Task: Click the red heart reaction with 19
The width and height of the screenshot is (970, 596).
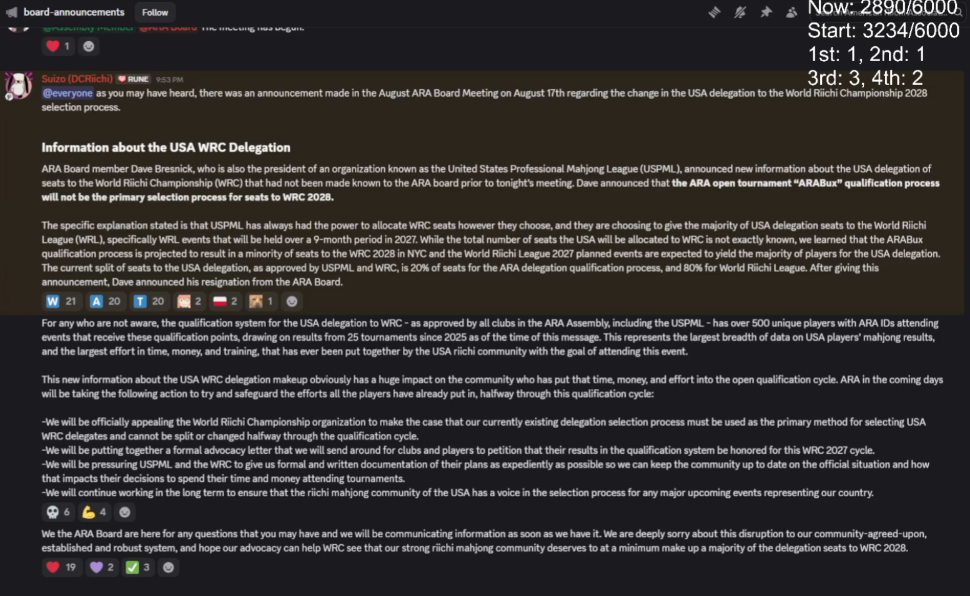Action: tap(61, 567)
